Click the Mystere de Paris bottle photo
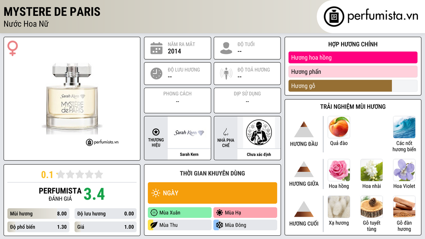 72,99
